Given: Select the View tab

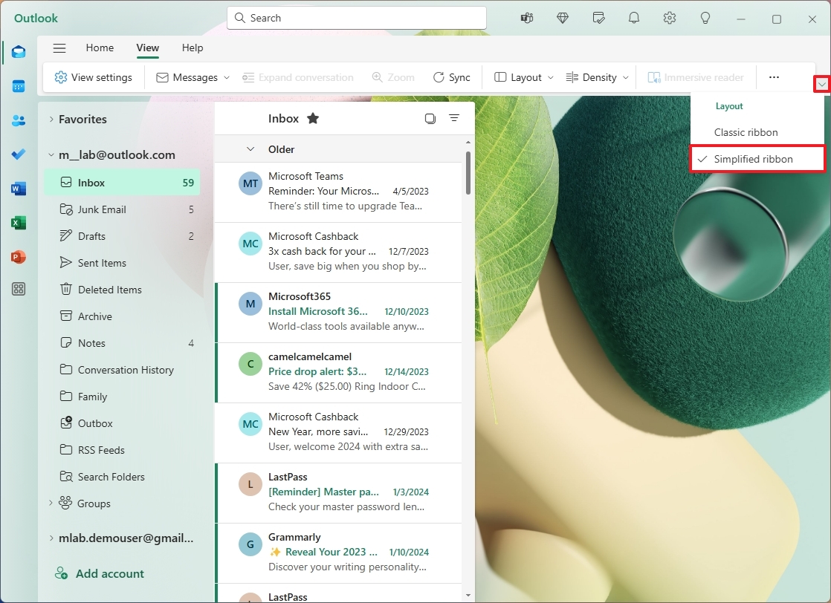Looking at the screenshot, I should point(147,48).
